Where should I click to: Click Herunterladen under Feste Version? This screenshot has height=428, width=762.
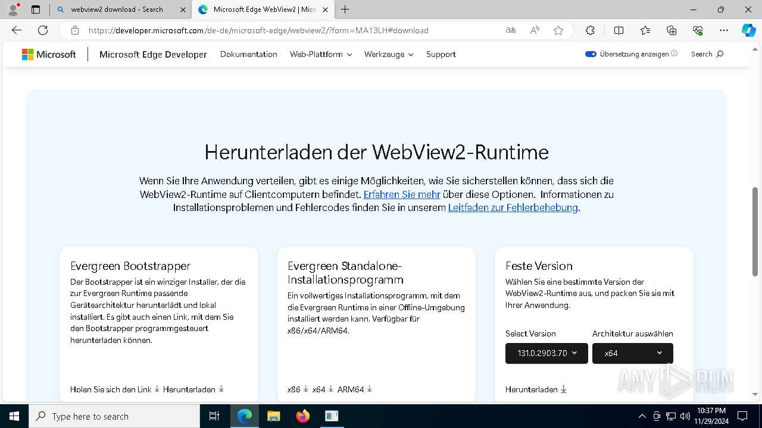(536, 389)
